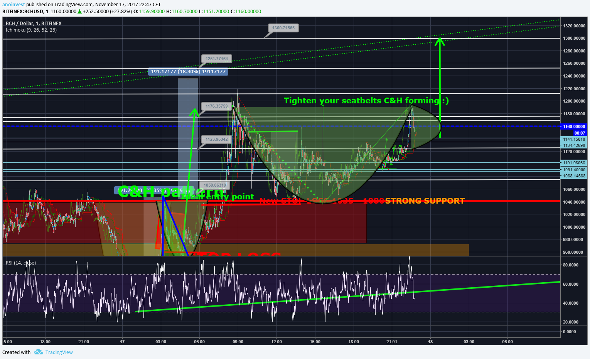This screenshot has height=359, width=590.
Task: Select the 1251.77164 price callout label
Action: 217,59
